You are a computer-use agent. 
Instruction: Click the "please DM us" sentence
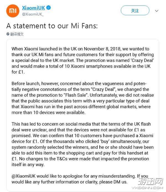tap(113, 182)
